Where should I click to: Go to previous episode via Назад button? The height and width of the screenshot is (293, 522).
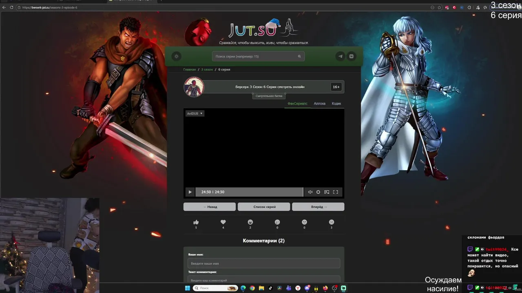pos(210,207)
